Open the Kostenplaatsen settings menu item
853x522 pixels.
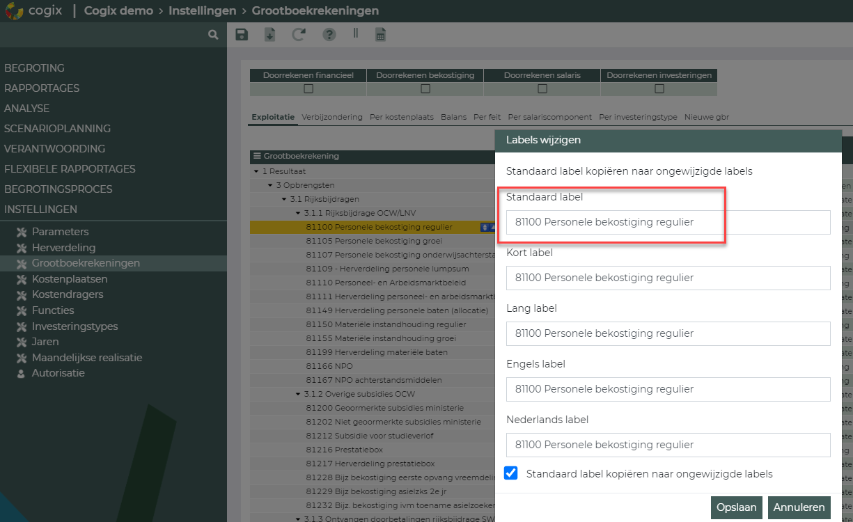pyautogui.click(x=70, y=279)
